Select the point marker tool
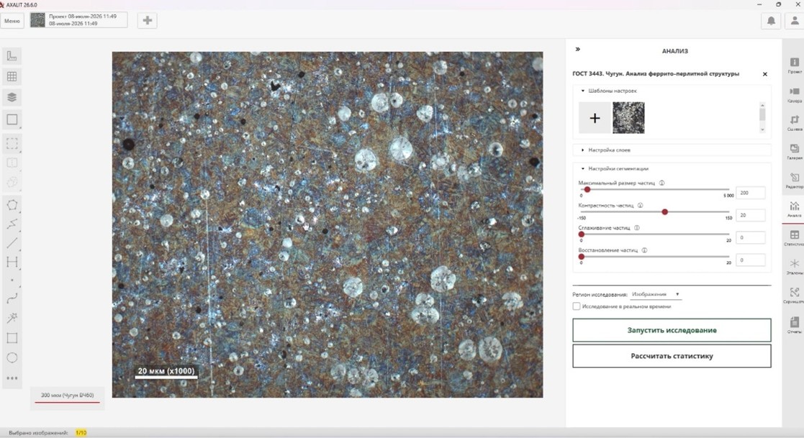 click(12, 280)
